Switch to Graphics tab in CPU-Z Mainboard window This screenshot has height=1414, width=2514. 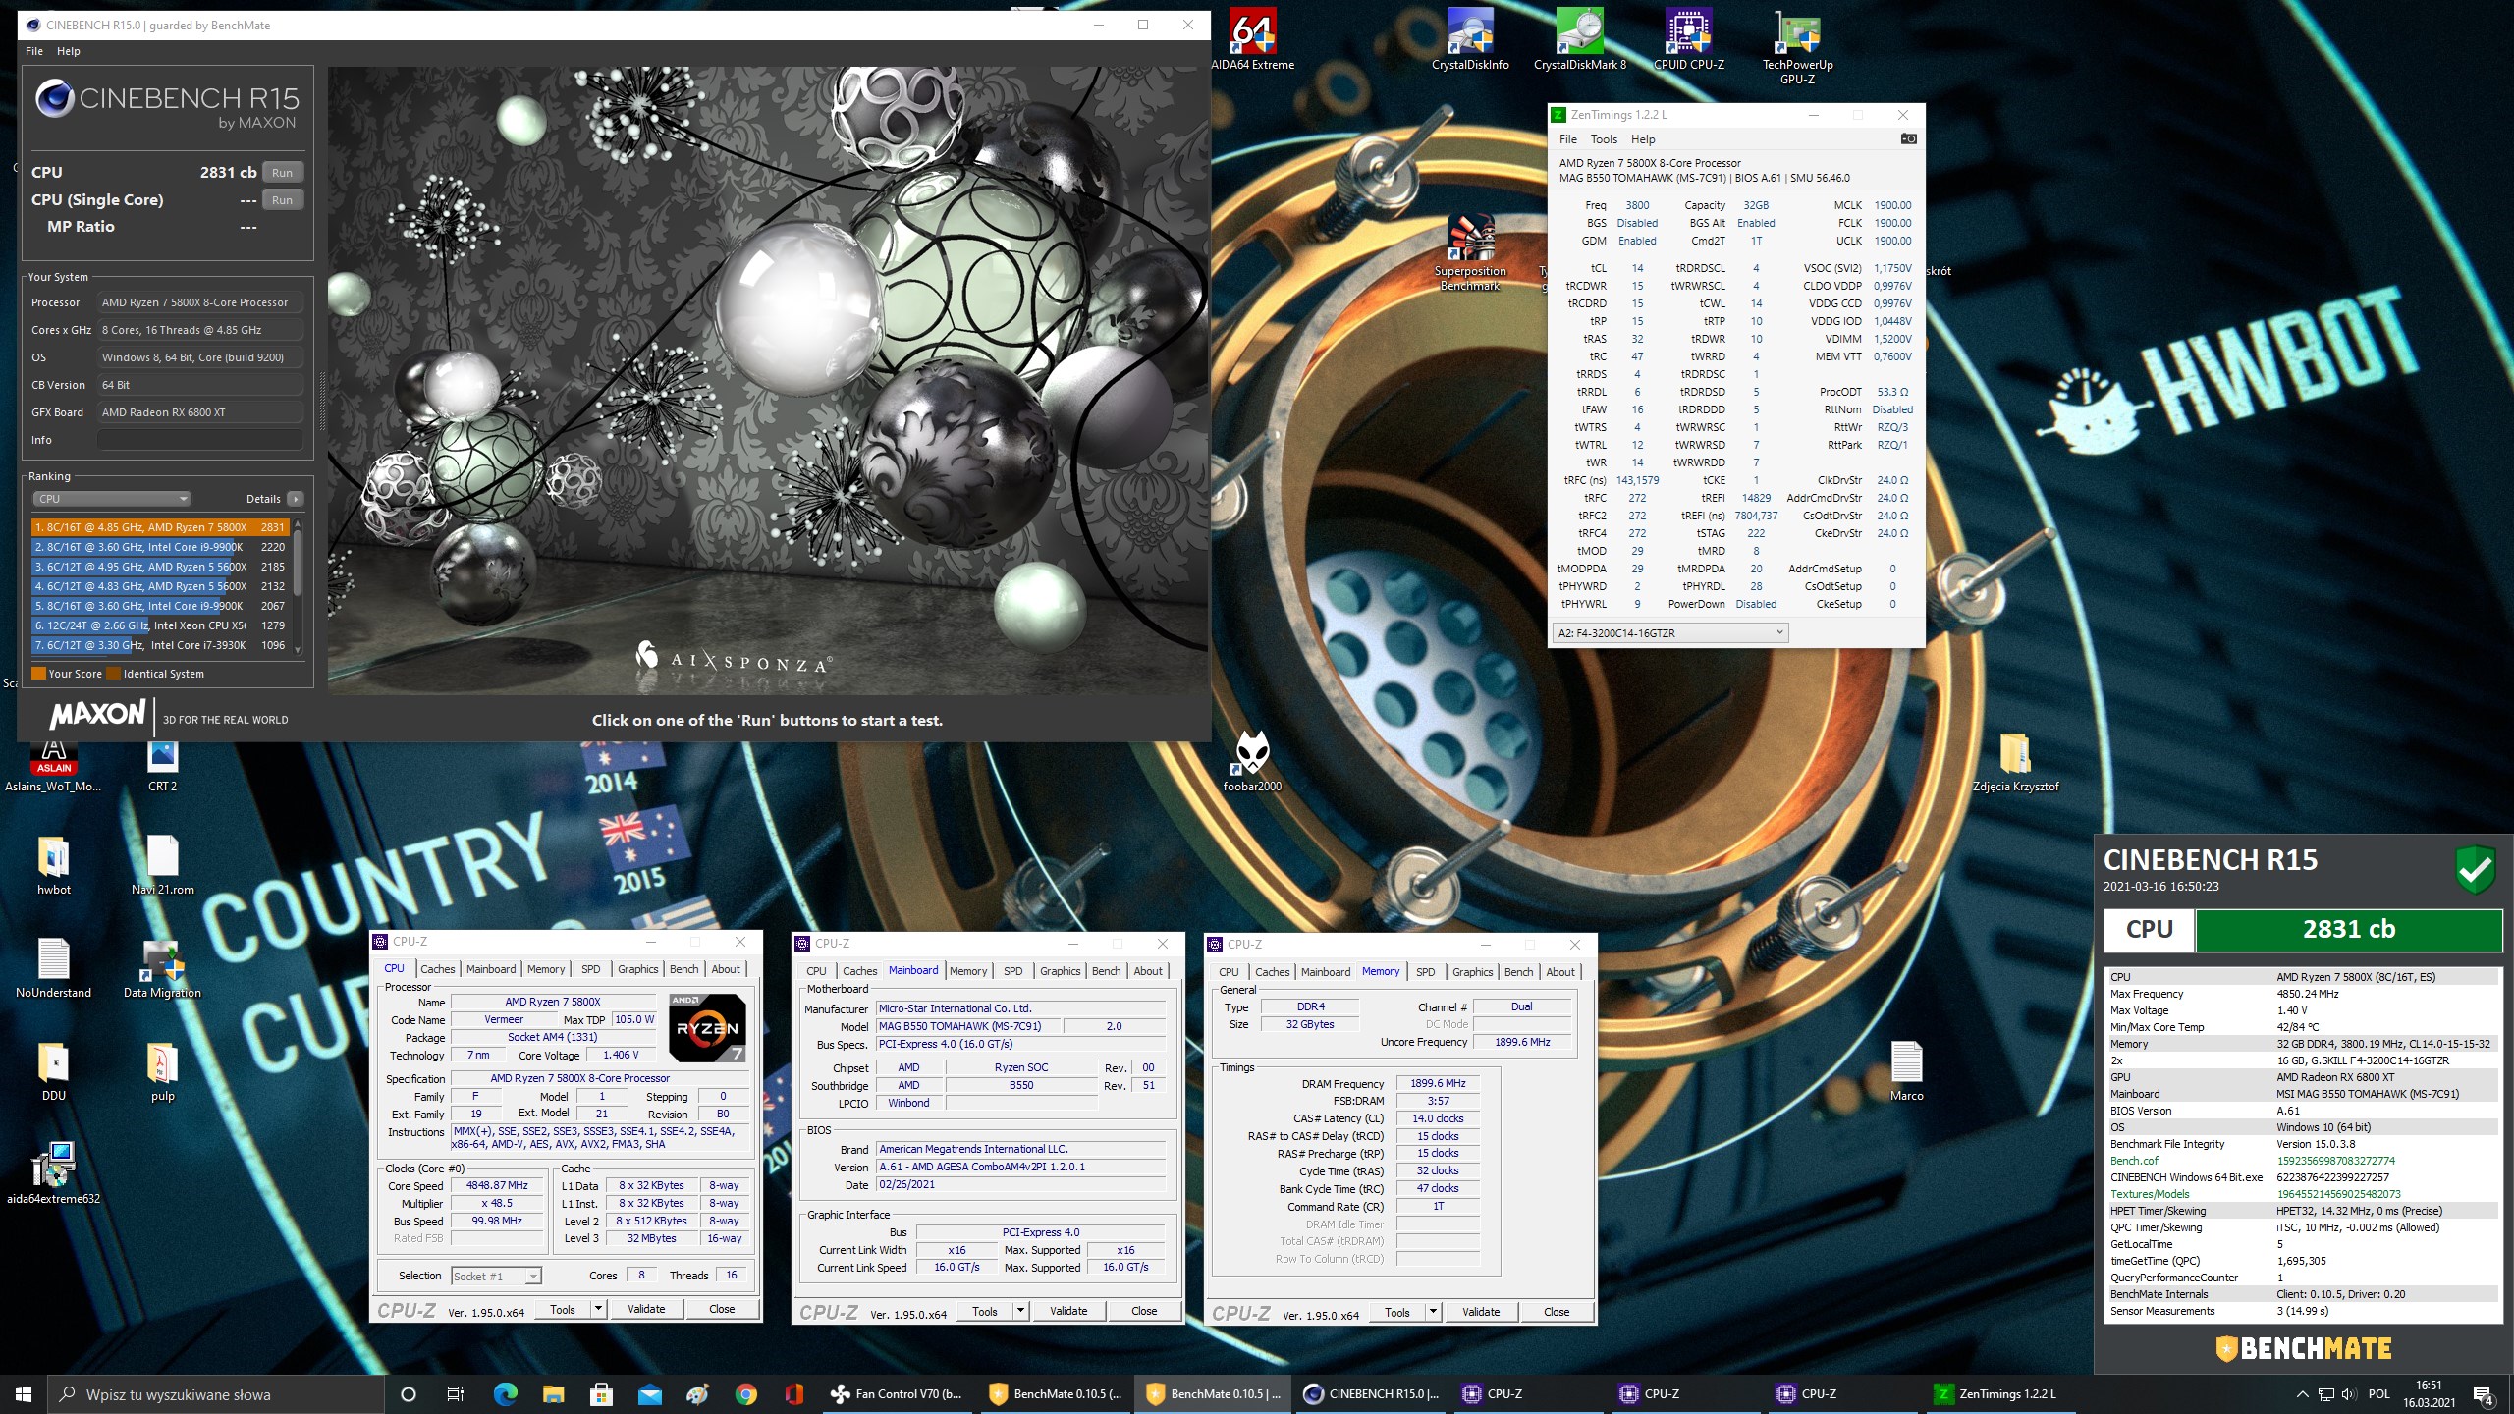click(1061, 971)
